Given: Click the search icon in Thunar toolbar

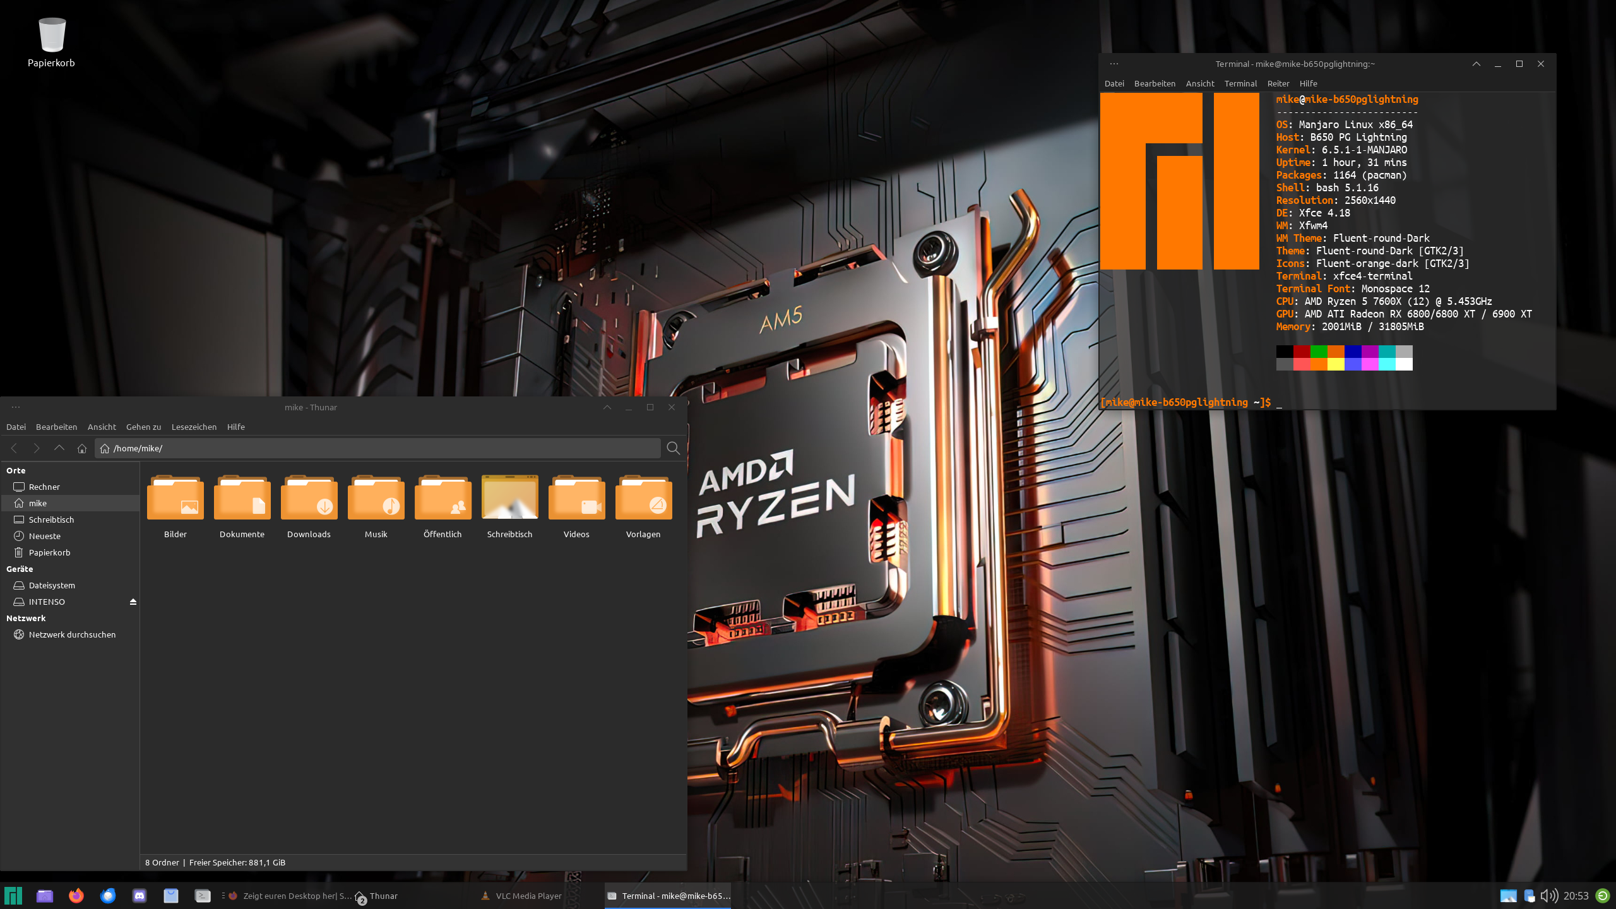Looking at the screenshot, I should click(673, 448).
